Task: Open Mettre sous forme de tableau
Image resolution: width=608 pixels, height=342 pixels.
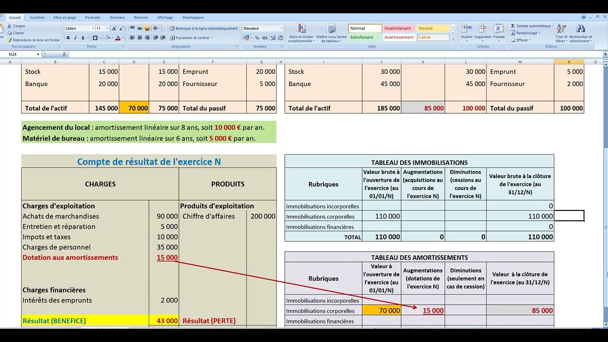Action: click(x=331, y=33)
